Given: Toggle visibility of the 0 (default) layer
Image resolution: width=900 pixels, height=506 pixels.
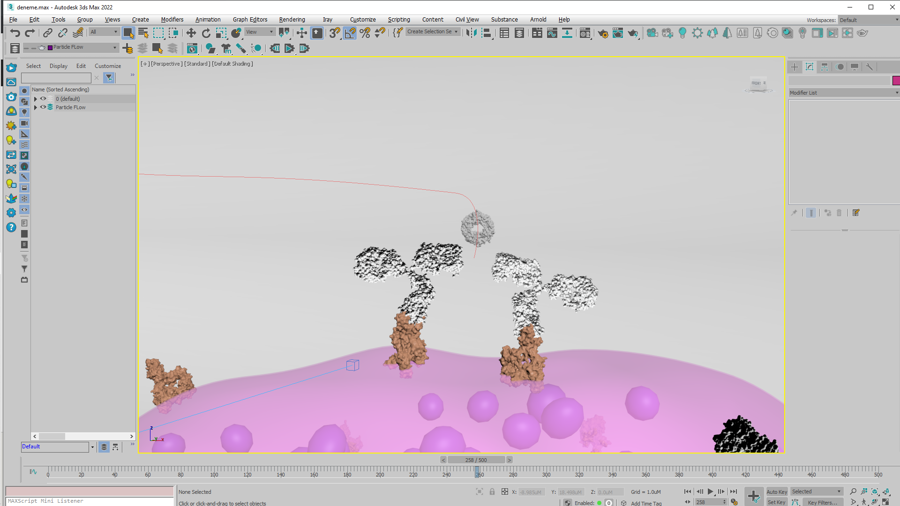Looking at the screenshot, I should [x=43, y=98].
